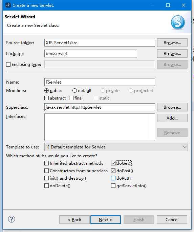Cancel the Servlet wizard
Image resolution: width=194 pixels, height=232 pixels.
[172, 219]
